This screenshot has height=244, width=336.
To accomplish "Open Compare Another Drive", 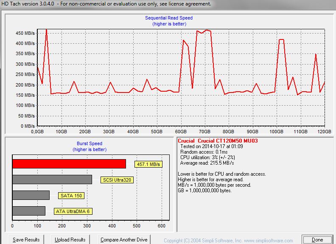I will (124, 239).
